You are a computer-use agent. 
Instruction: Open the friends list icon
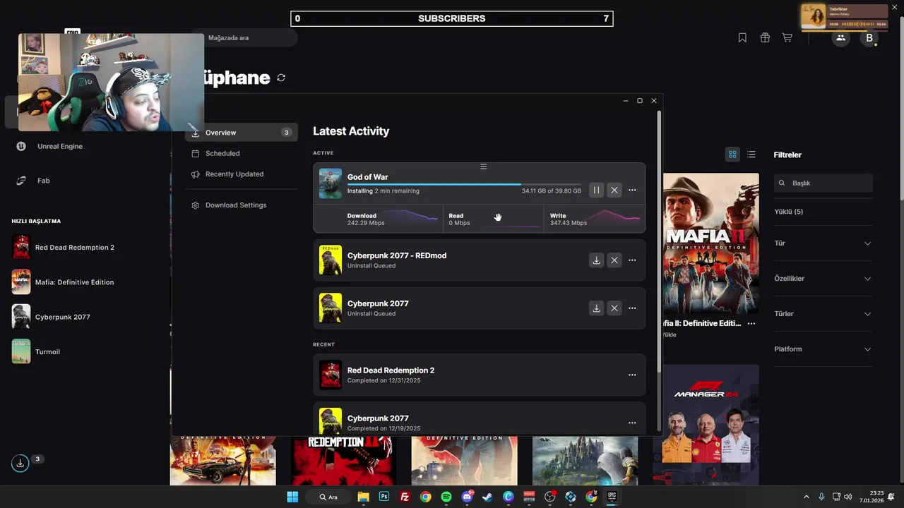840,38
